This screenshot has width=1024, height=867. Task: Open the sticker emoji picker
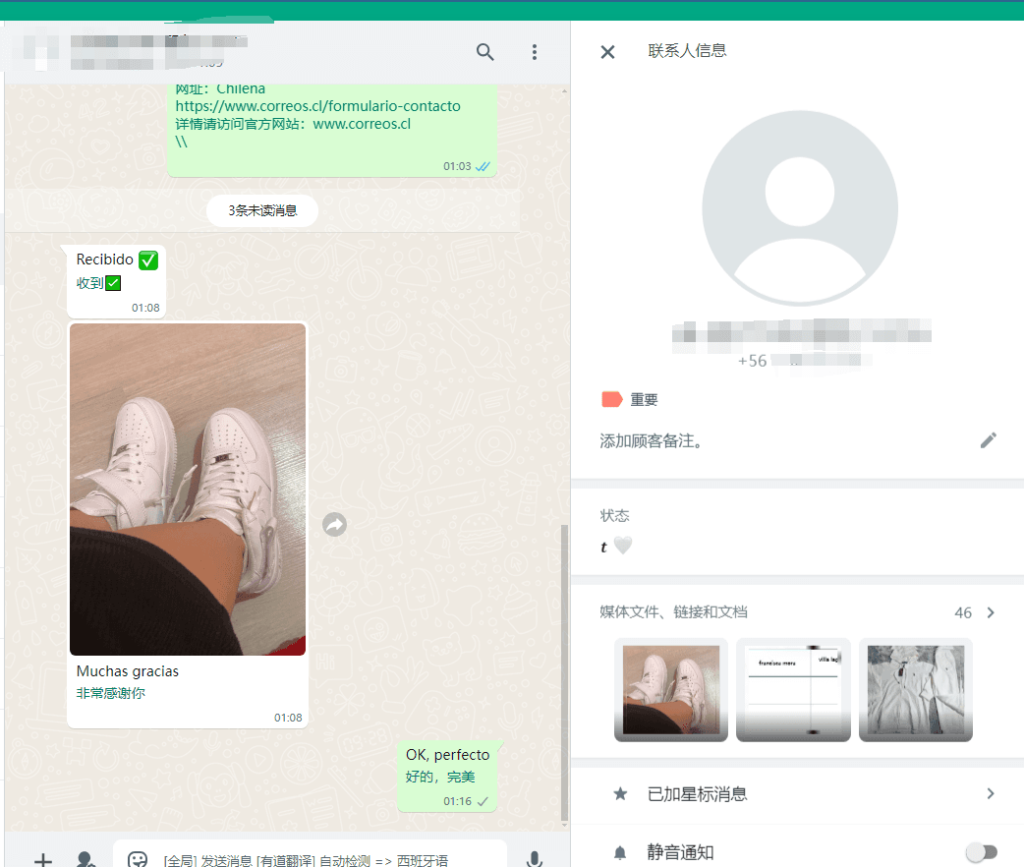[x=138, y=859]
